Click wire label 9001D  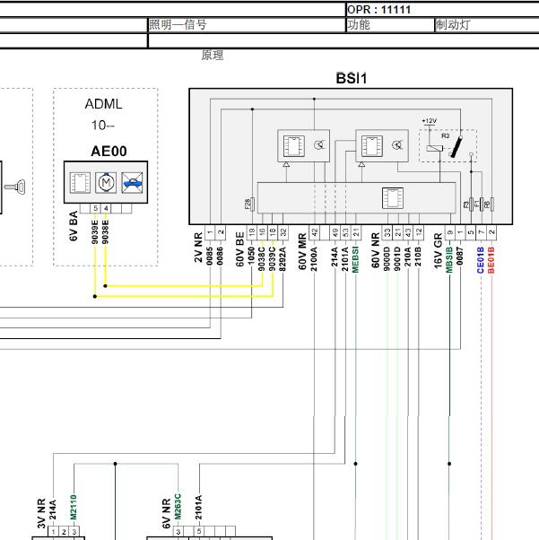(397, 259)
